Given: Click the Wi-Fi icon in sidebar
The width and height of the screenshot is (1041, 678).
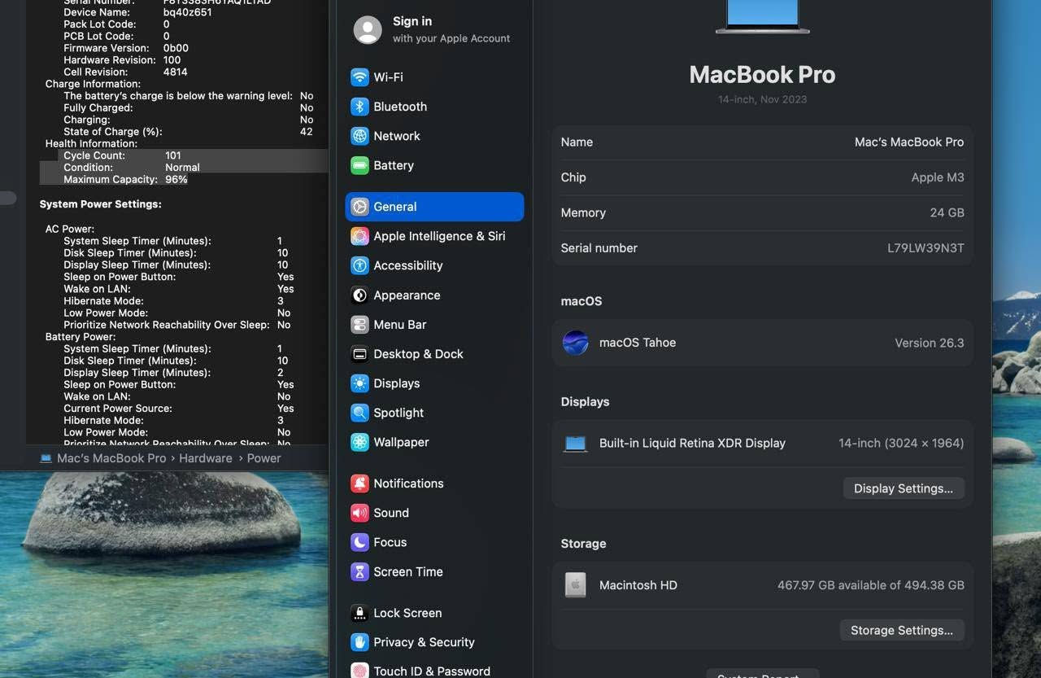Looking at the screenshot, I should [359, 77].
